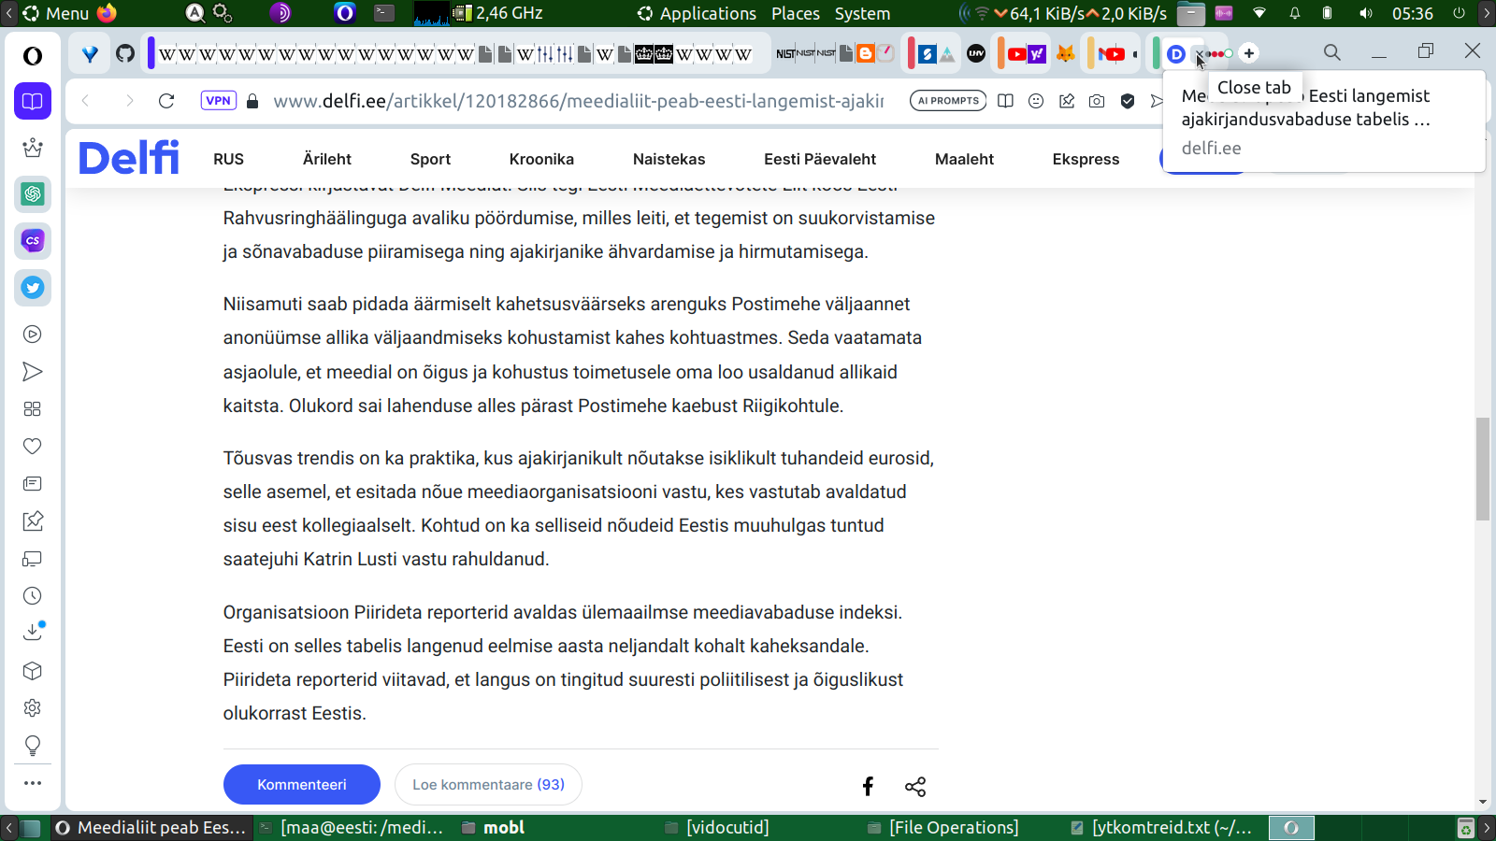
Task: Open the bookmarks heart icon in the sidebar
Action: (x=33, y=447)
